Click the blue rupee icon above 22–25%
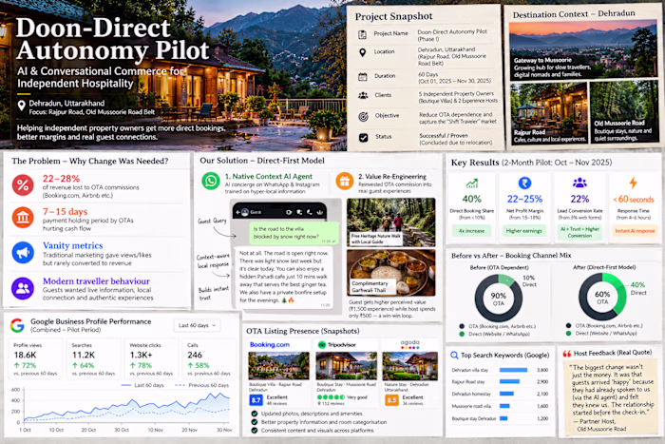The image size is (665, 444). tap(524, 183)
